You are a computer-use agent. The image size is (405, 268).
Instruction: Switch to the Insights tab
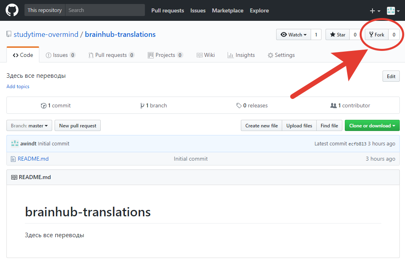pyautogui.click(x=241, y=55)
